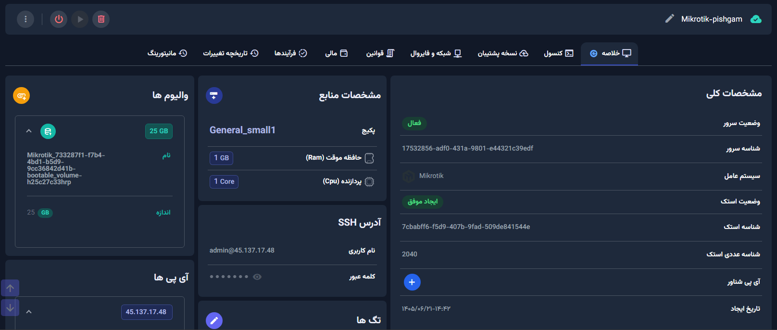Click the ایجاد موفق stack status badge

[x=423, y=202]
